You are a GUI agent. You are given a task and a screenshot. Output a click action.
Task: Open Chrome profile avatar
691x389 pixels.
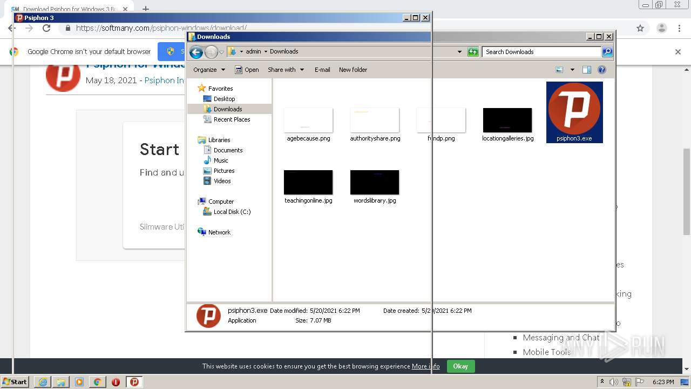click(661, 28)
